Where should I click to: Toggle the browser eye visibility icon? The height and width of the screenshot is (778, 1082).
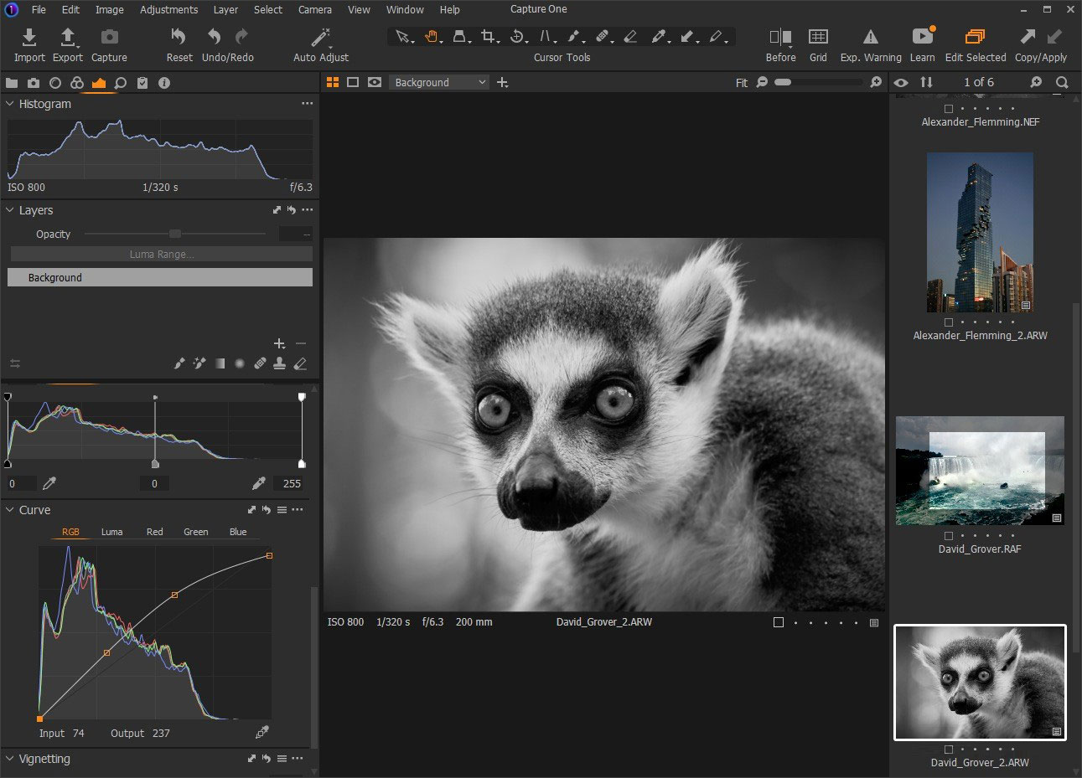click(x=901, y=82)
